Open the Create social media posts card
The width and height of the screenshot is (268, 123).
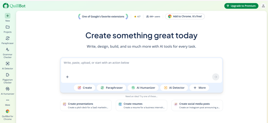click(197, 106)
